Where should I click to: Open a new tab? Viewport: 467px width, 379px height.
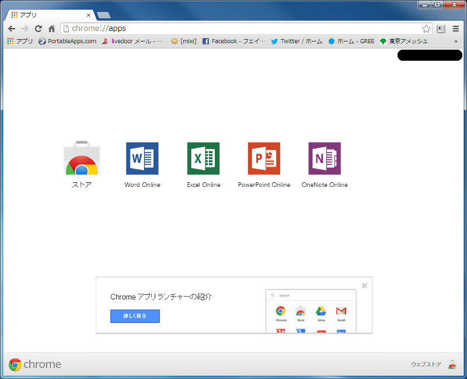coord(104,15)
